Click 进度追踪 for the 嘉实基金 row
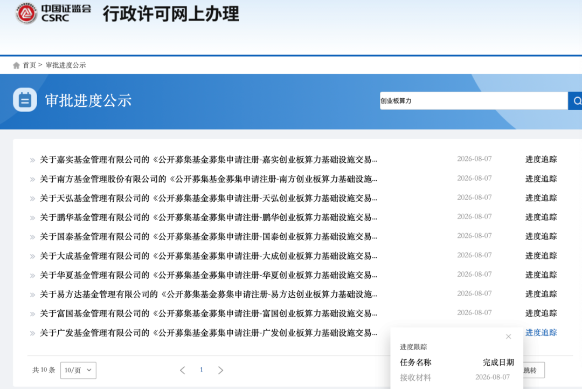582x389 pixels. pyautogui.click(x=541, y=159)
